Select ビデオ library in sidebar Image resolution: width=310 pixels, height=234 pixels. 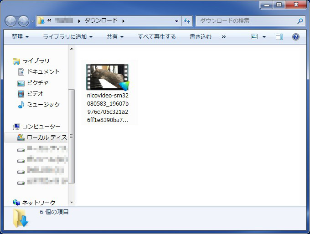[x=35, y=94]
